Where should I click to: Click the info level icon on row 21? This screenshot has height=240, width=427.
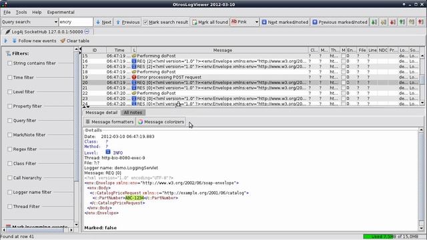pyautogui.click(x=134, y=87)
